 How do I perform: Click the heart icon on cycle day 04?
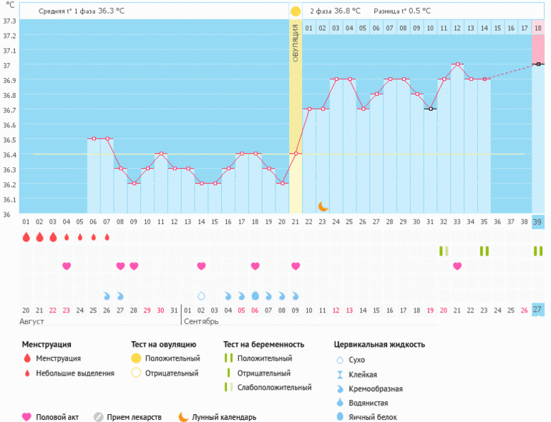pyautogui.click(x=67, y=266)
